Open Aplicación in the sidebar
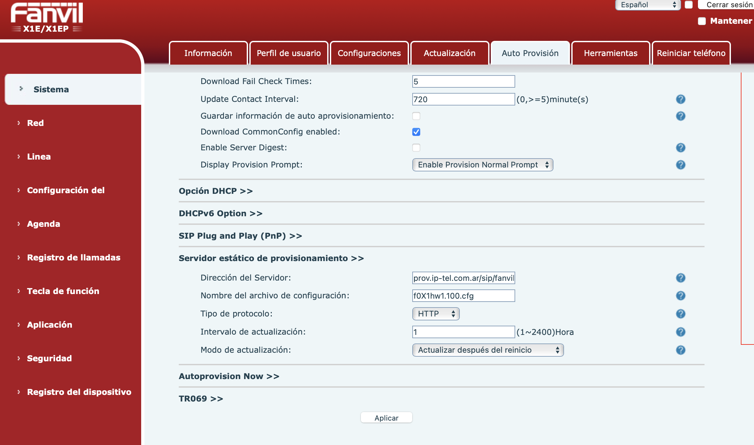Screen dimensions: 754x445 tap(49, 325)
